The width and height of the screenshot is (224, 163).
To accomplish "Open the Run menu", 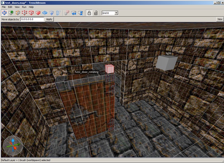I will 24,7.
